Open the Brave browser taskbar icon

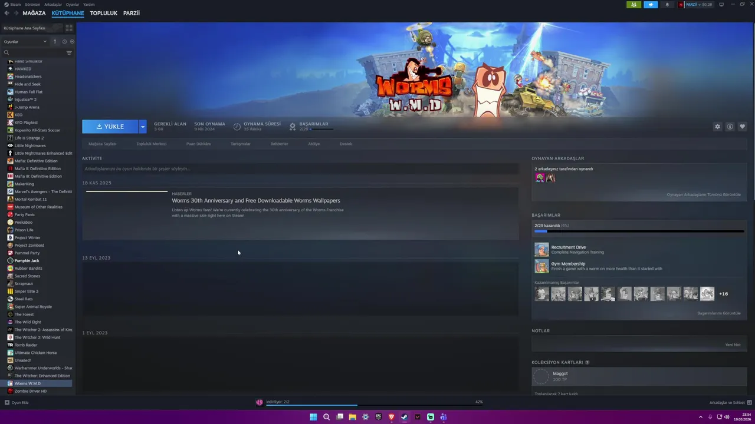click(391, 417)
